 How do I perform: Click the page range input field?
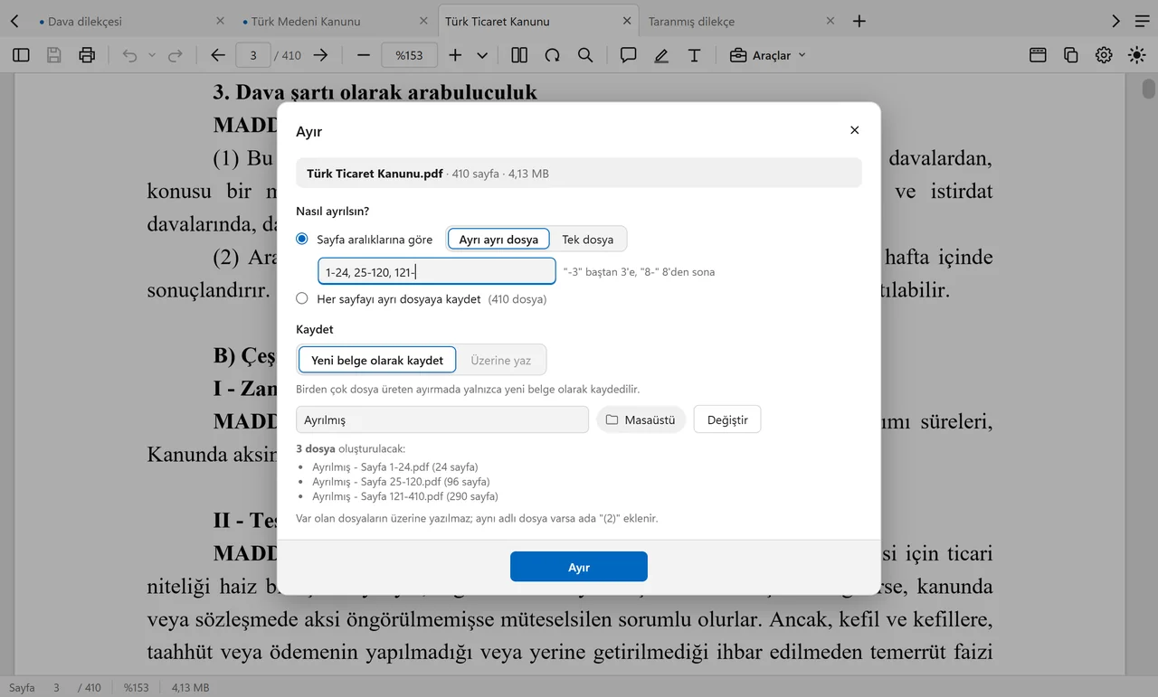pyautogui.click(x=437, y=271)
